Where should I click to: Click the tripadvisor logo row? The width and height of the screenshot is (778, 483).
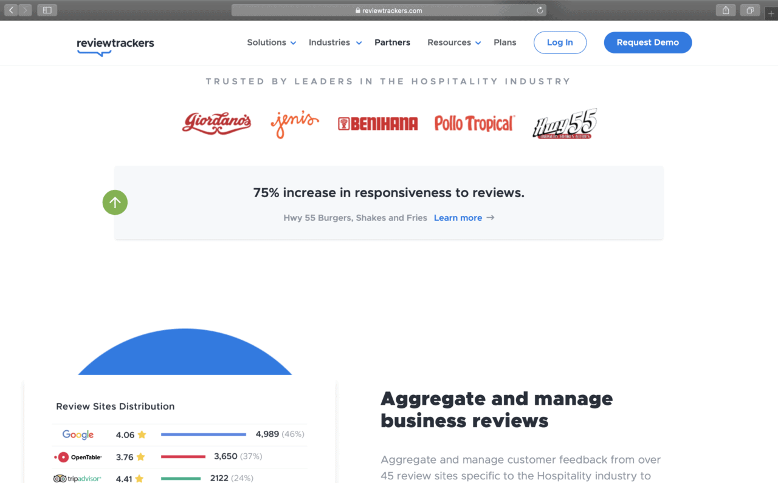click(77, 479)
